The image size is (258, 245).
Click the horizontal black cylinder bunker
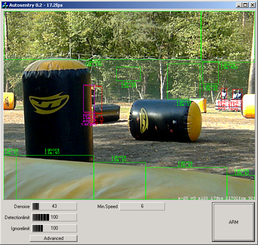[165, 120]
